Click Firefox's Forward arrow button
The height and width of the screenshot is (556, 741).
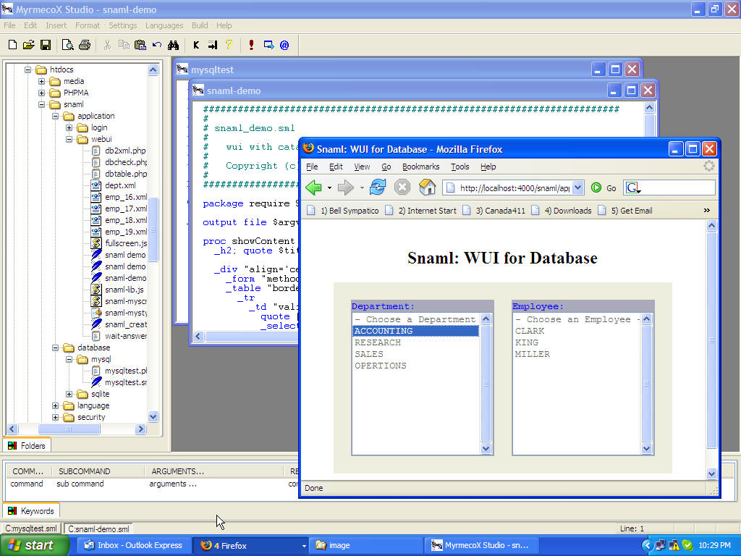click(x=346, y=188)
